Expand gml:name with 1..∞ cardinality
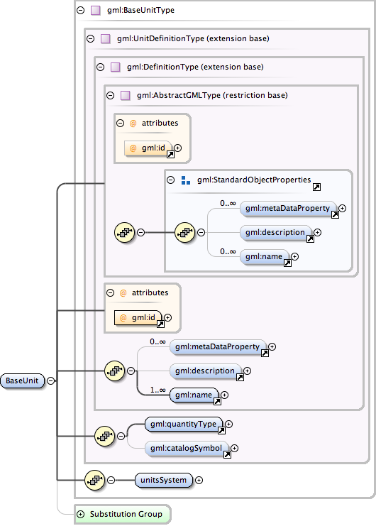Image resolution: width=376 pixels, height=526 pixels. pyautogui.click(x=224, y=395)
